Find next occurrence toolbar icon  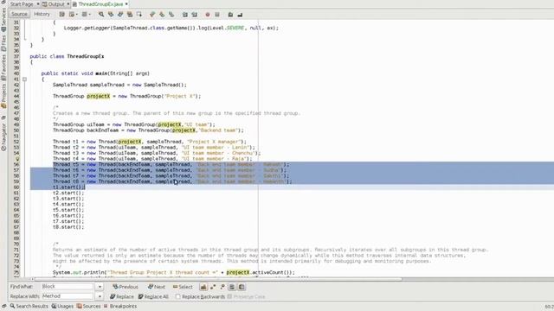(x=120, y=15)
